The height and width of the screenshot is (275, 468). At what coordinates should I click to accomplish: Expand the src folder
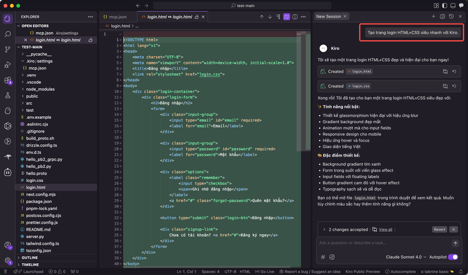(29, 103)
